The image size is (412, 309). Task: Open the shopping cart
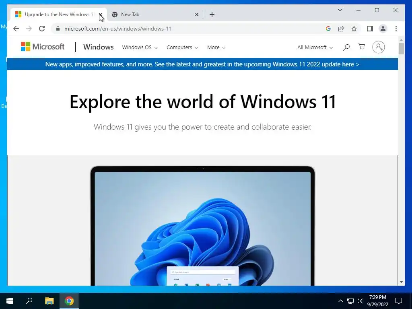362,47
